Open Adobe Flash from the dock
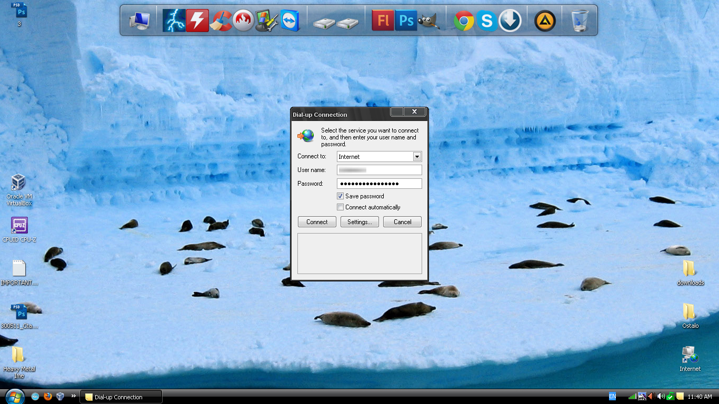The width and height of the screenshot is (719, 404). [x=383, y=21]
